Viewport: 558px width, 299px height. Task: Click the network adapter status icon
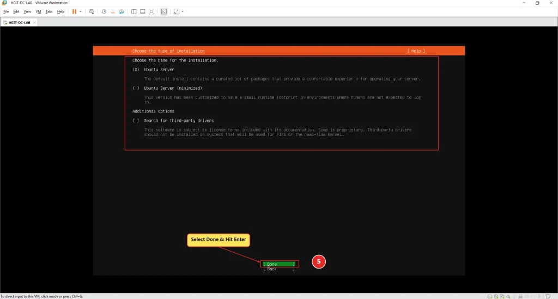tap(502, 296)
